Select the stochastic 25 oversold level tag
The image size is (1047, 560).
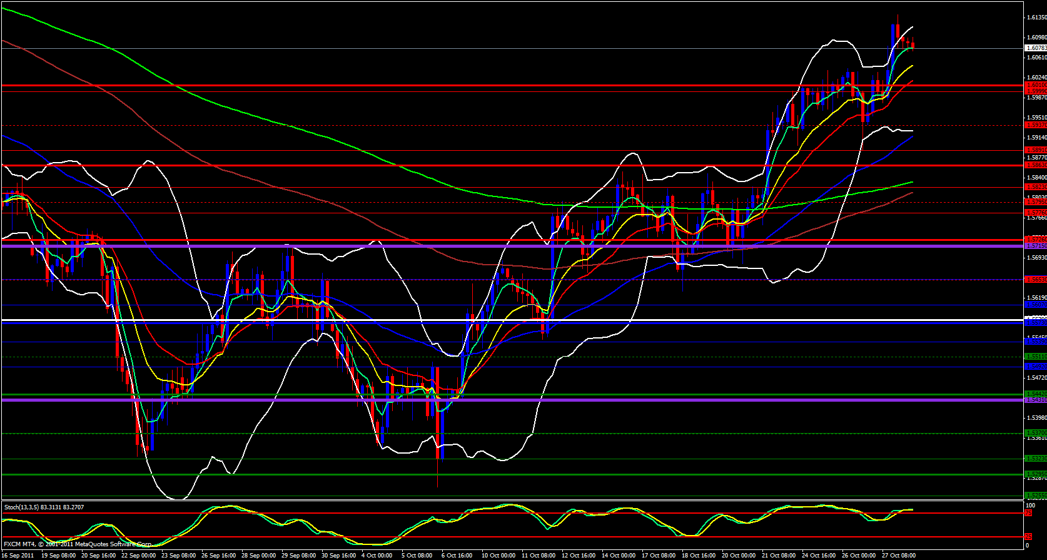pos(1028,537)
